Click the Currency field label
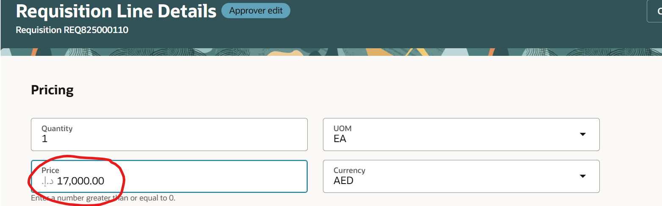Image resolution: width=662 pixels, height=206 pixels. [349, 170]
